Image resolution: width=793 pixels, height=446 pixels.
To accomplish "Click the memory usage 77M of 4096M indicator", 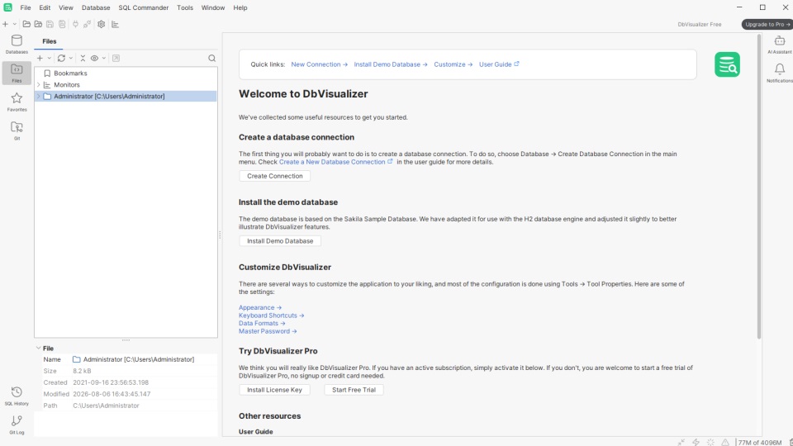I will point(760,443).
